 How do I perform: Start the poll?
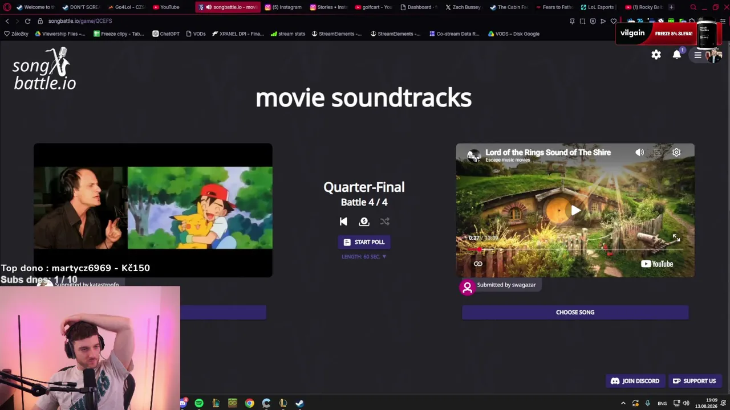[364, 242]
